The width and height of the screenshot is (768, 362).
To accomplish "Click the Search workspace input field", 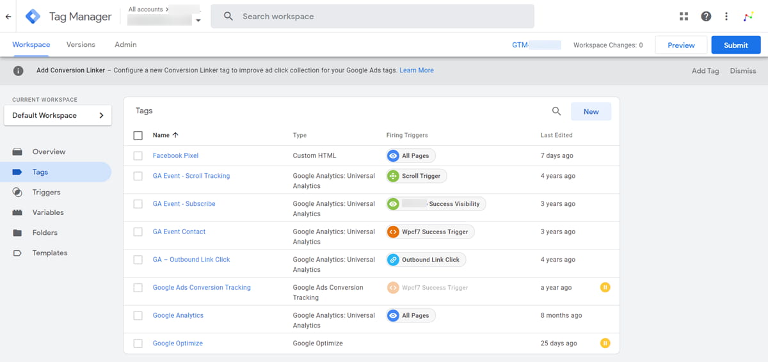I will [372, 17].
